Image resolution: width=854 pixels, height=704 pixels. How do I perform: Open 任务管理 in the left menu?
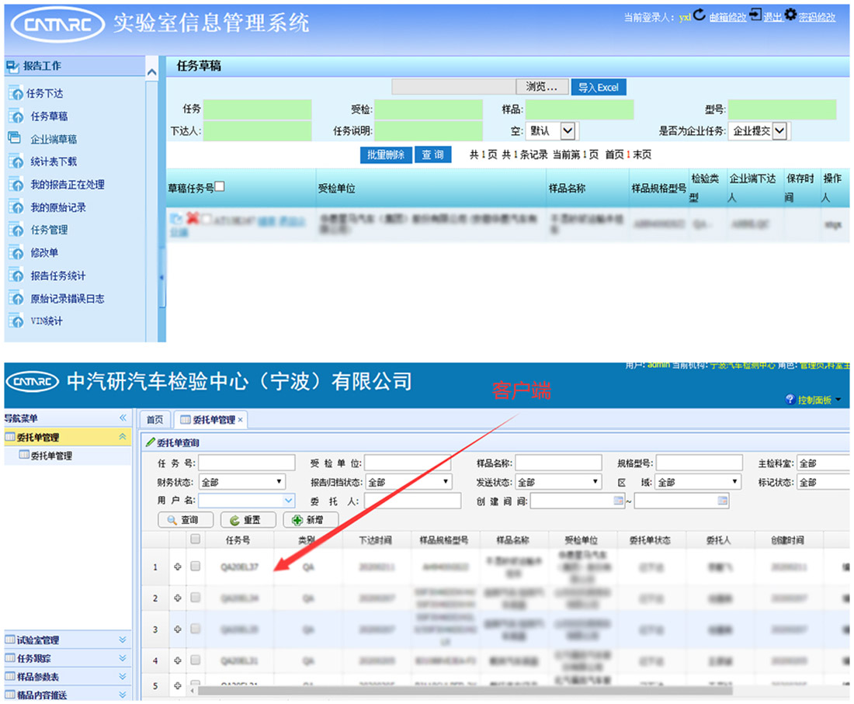point(49,230)
